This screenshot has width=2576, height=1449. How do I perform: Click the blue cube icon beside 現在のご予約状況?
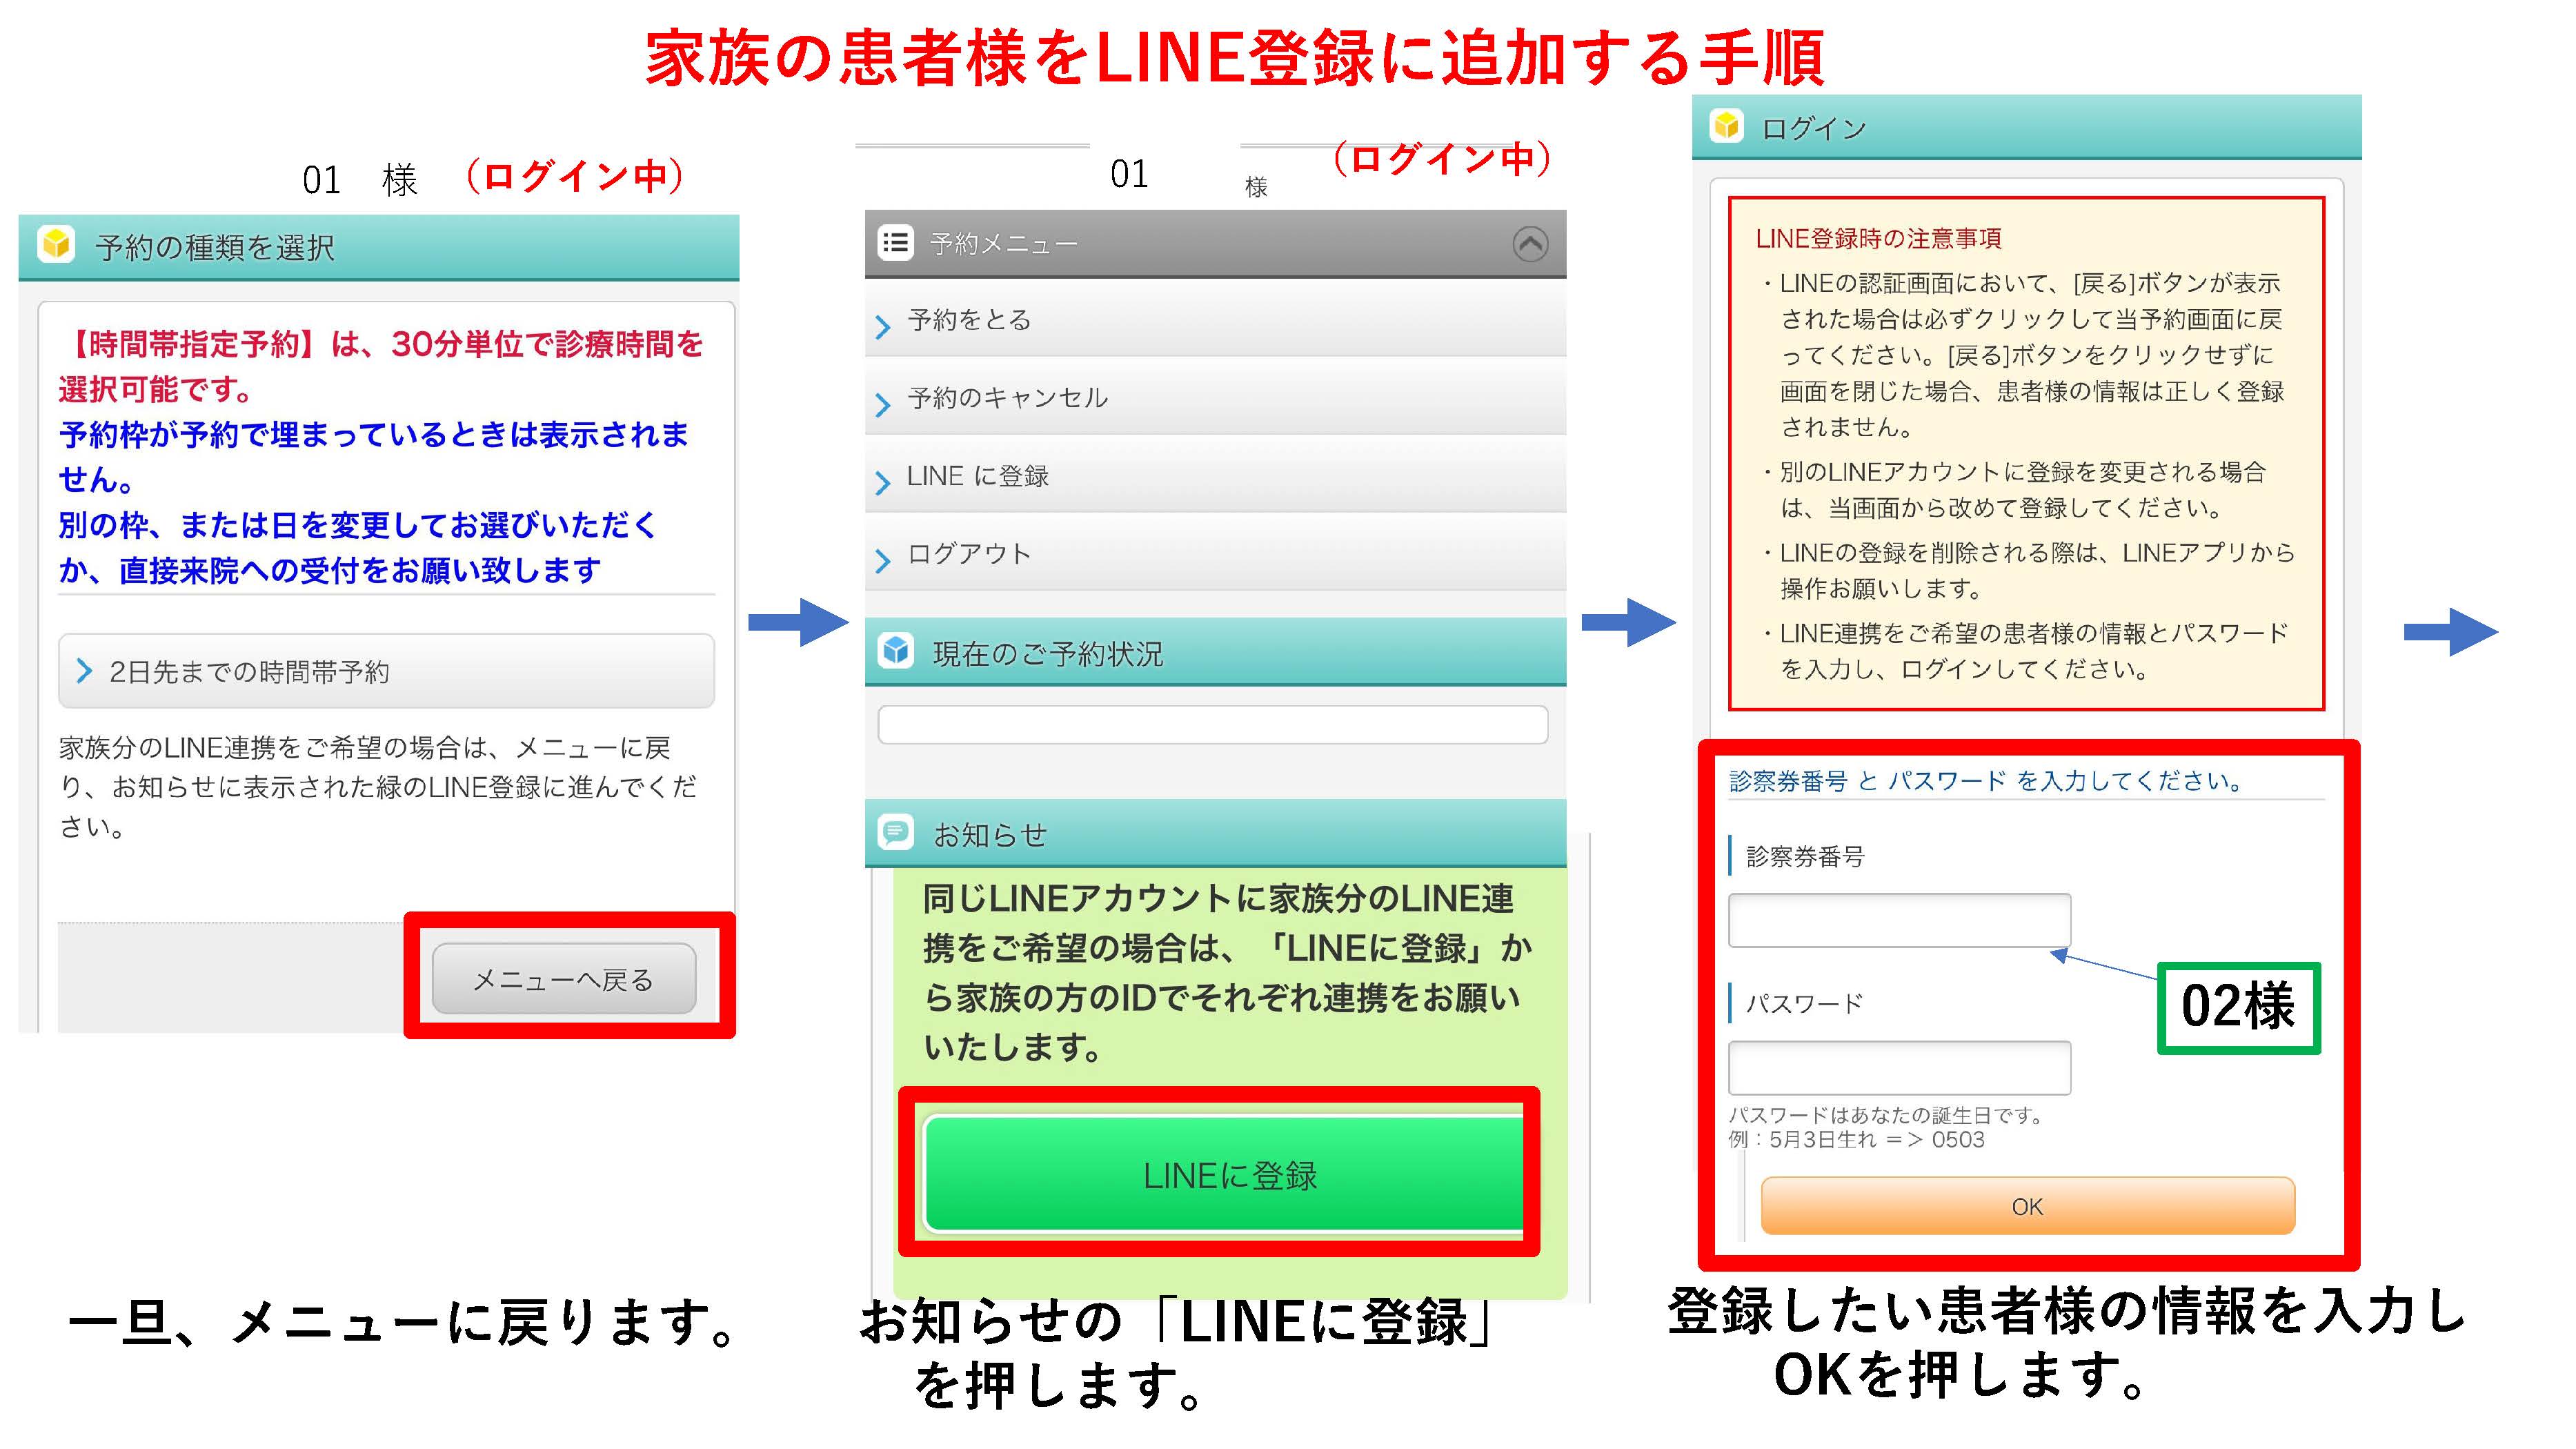[896, 651]
